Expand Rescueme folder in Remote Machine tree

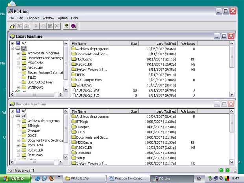click(18, 155)
